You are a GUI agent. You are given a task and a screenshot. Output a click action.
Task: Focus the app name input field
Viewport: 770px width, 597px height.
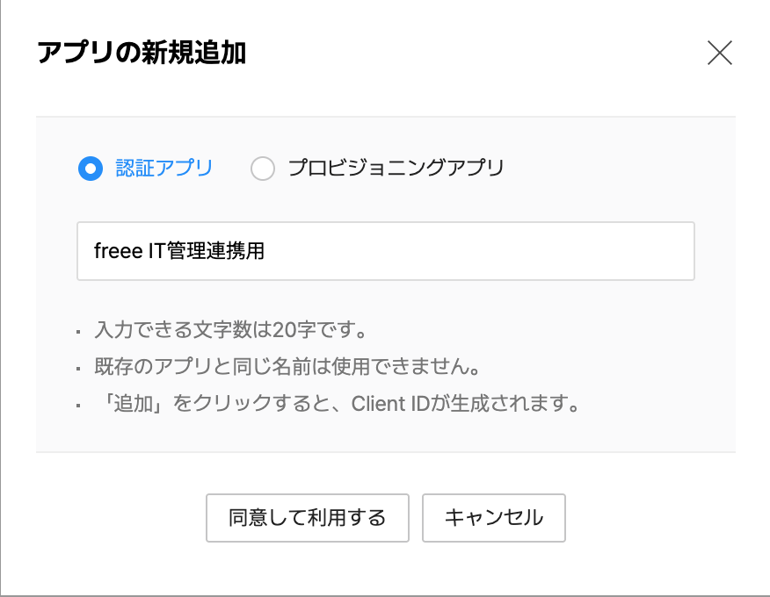tap(385, 251)
